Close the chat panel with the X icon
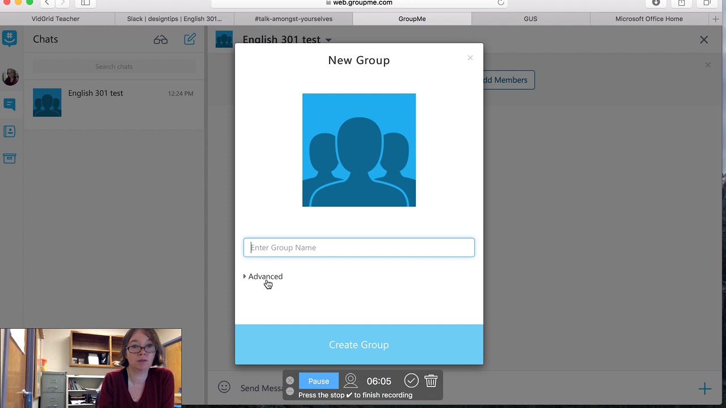The width and height of the screenshot is (726, 408). [x=704, y=40]
